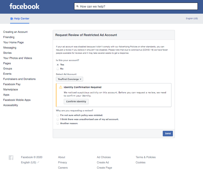This screenshot has width=203, height=175.
Task: Open the English (US) language selector at top right
Action: point(192,18)
